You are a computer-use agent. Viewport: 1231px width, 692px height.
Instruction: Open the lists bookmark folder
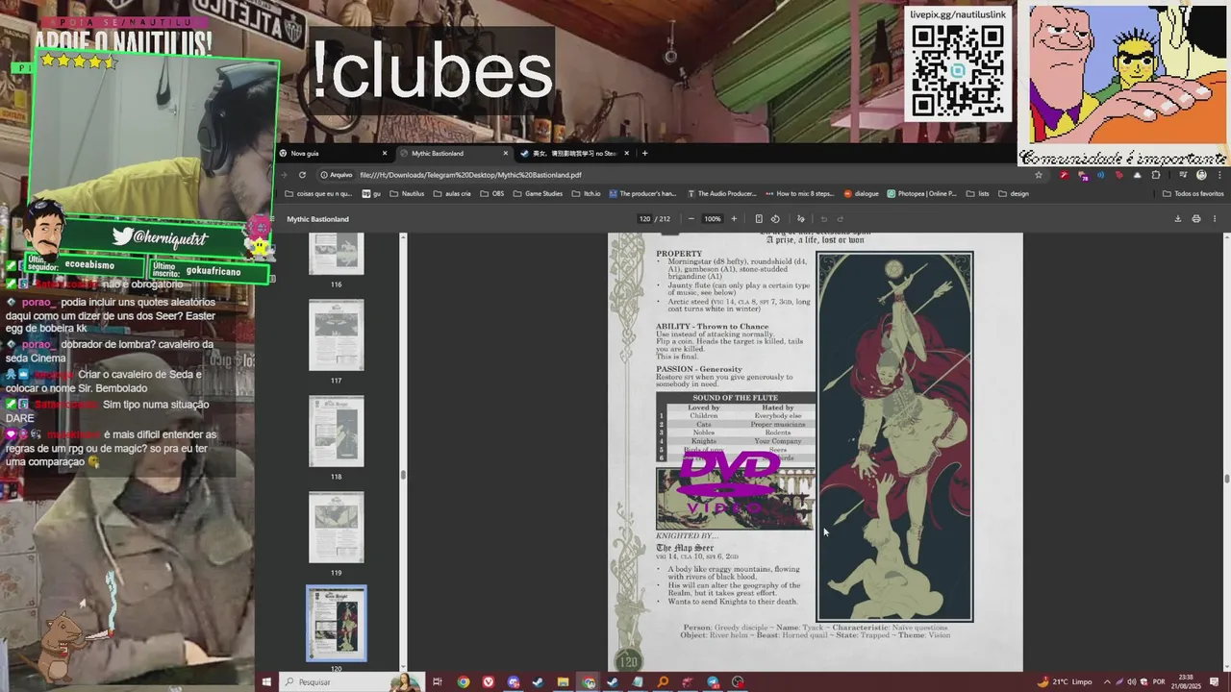click(977, 193)
